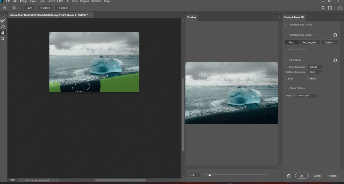Close the photo document tab
Screen dimensions: 344x184
point(90,15)
